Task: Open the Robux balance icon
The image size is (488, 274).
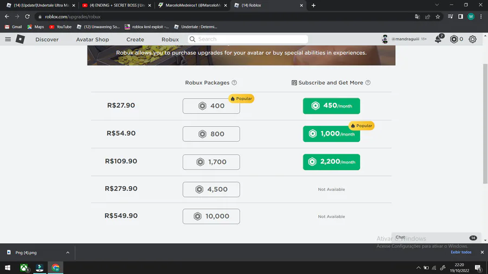Action: 454,39
